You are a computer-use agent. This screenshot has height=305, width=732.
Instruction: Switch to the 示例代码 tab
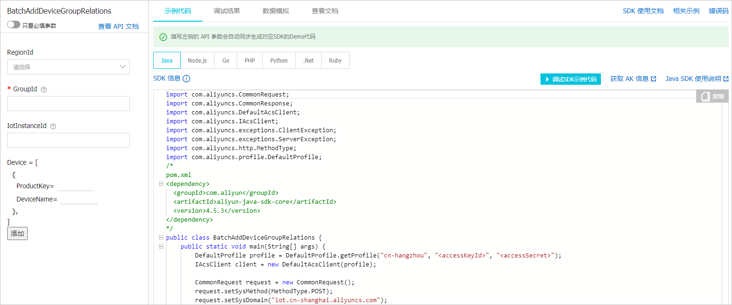[178, 11]
